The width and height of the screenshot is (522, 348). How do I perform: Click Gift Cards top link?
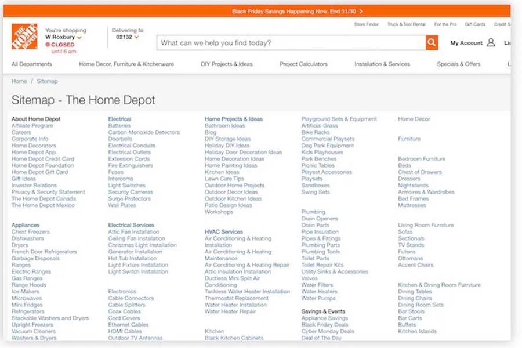475,24
